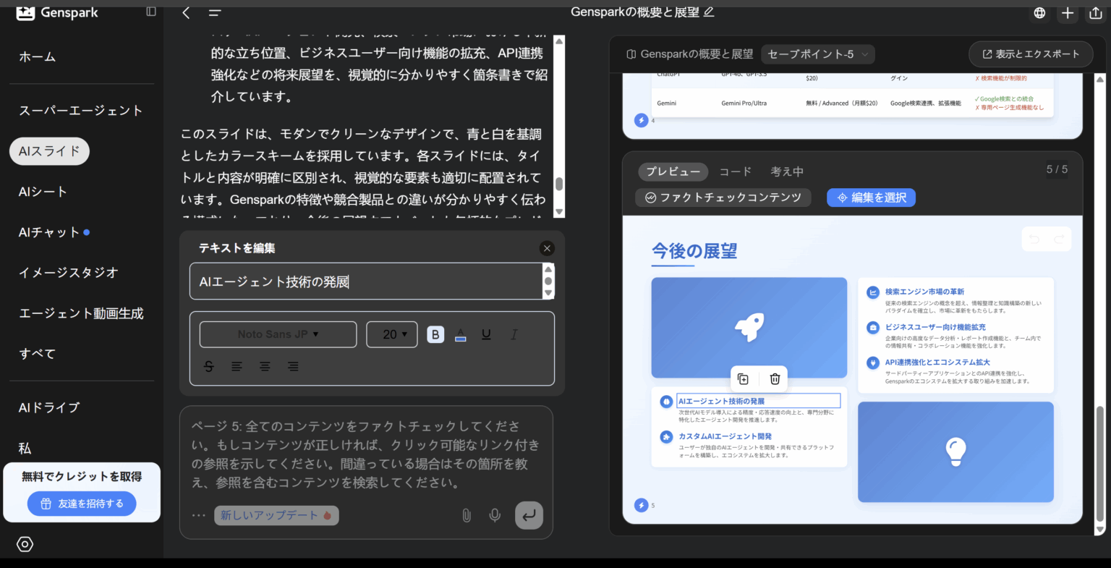Screen dimensions: 1111x568
Task: Switch to the コード tab
Action: 734,171
